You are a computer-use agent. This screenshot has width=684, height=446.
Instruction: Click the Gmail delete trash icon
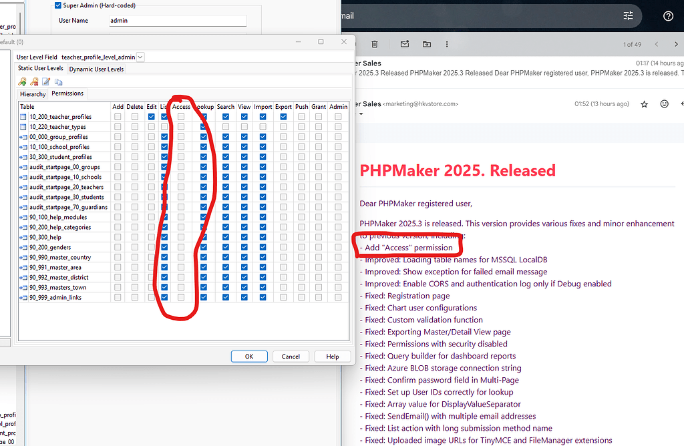tap(374, 44)
